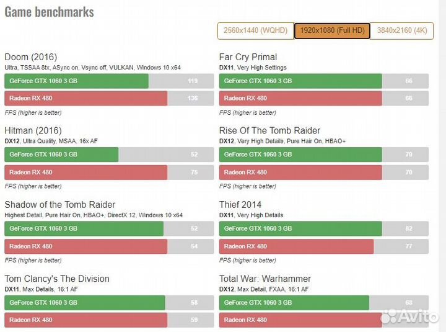
Task: Open the Far Cry Primal title
Action: tap(248, 57)
